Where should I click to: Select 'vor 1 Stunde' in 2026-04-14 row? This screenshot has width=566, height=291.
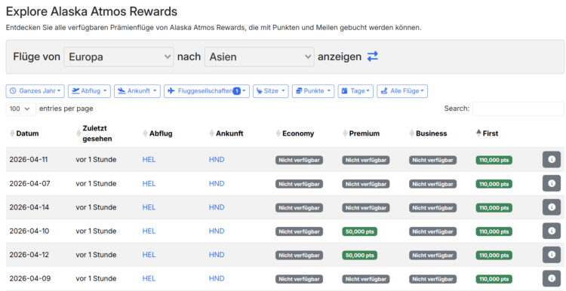[x=96, y=207]
